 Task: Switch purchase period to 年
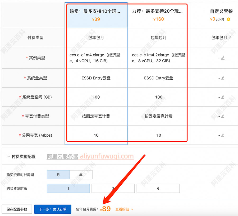[81, 175]
